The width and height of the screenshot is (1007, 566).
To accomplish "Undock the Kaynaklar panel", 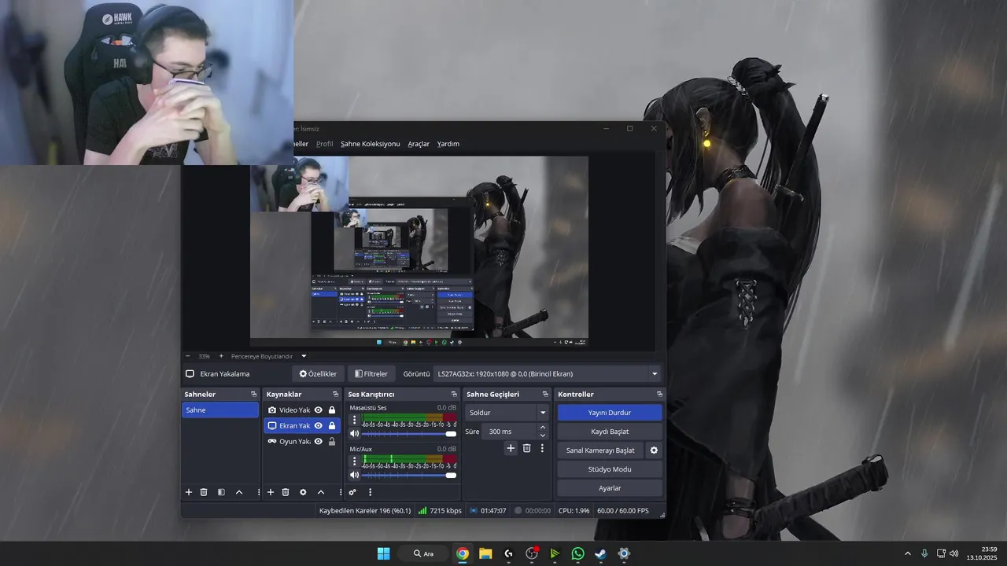I will pos(336,395).
